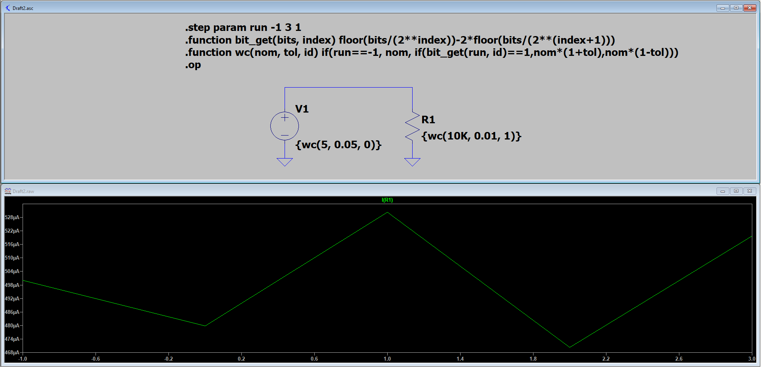This screenshot has height=367, width=761.
Task: Minimize the Draft2.asc schematic window
Action: pos(723,8)
